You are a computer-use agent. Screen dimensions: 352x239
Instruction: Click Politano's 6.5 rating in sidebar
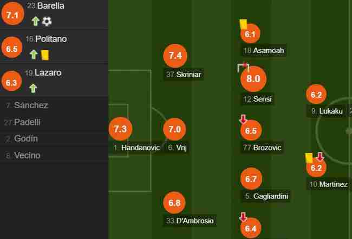click(x=12, y=49)
